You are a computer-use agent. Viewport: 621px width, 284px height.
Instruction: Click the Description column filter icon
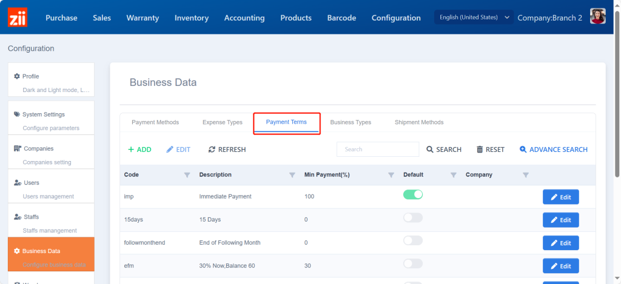pyautogui.click(x=292, y=175)
